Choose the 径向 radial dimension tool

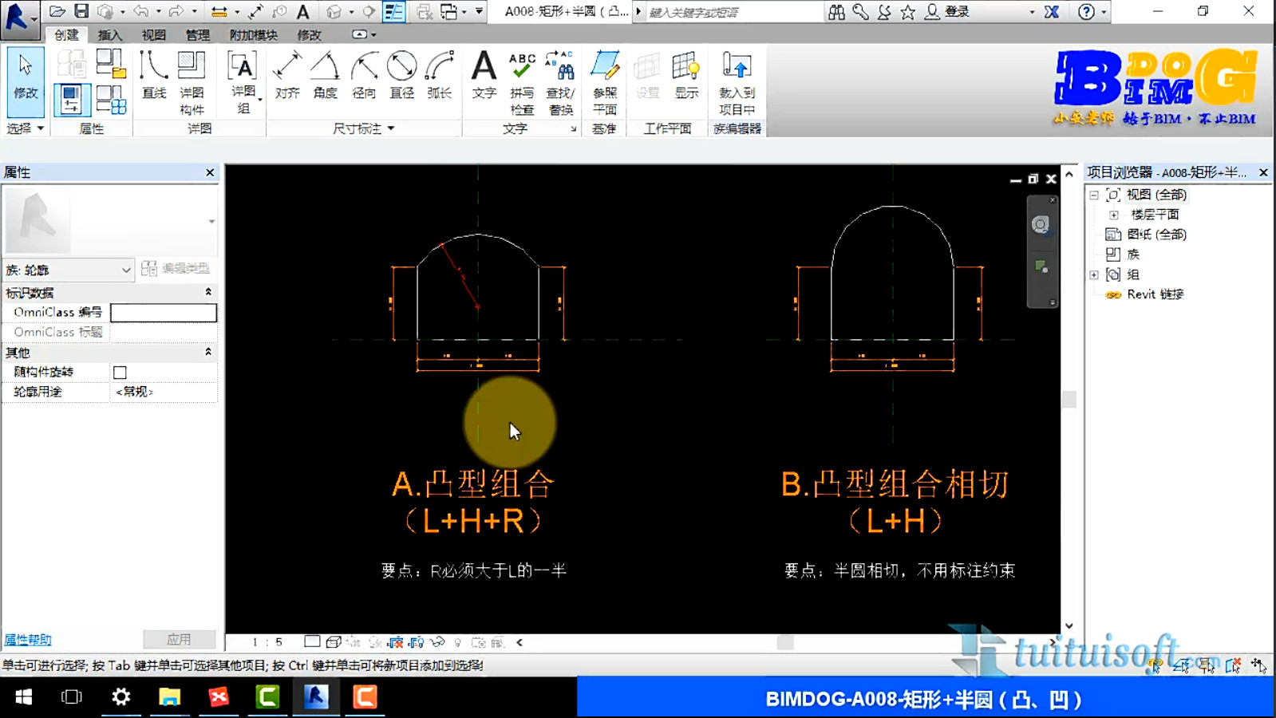364,77
